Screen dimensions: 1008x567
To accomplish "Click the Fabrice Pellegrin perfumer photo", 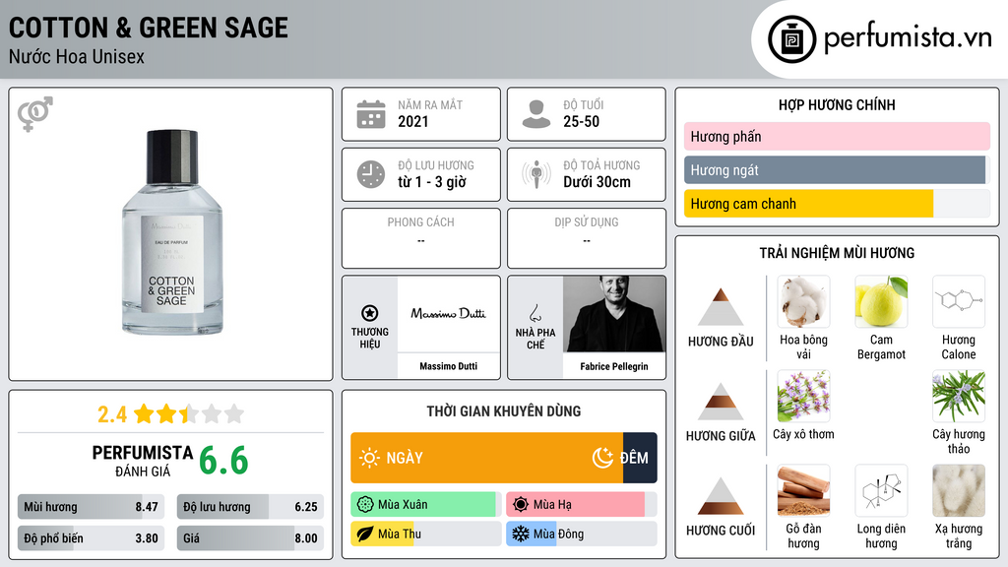I will (614, 314).
